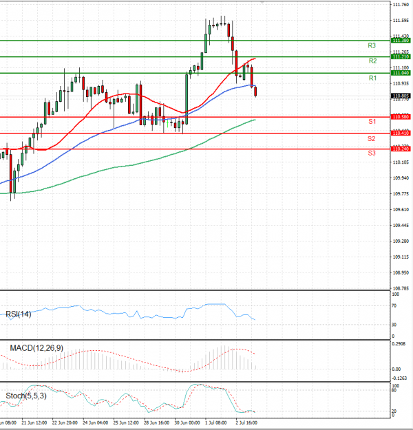
Task: Click the 28 Jun 16:00 time label
Action: click(x=156, y=423)
